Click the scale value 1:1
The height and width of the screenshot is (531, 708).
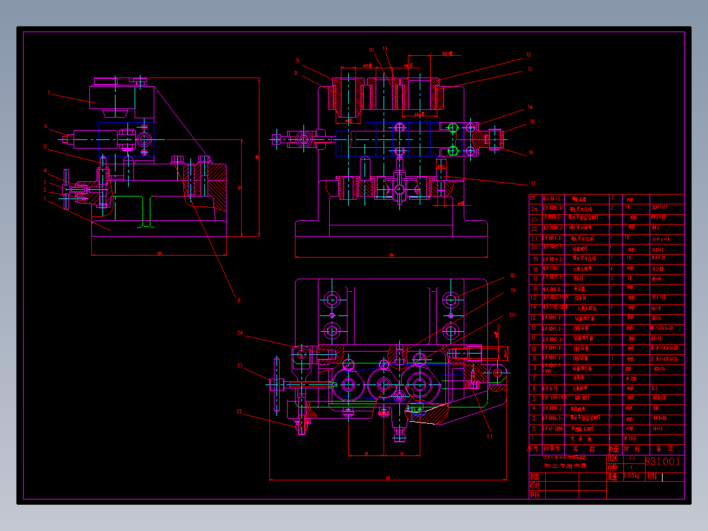click(632, 458)
